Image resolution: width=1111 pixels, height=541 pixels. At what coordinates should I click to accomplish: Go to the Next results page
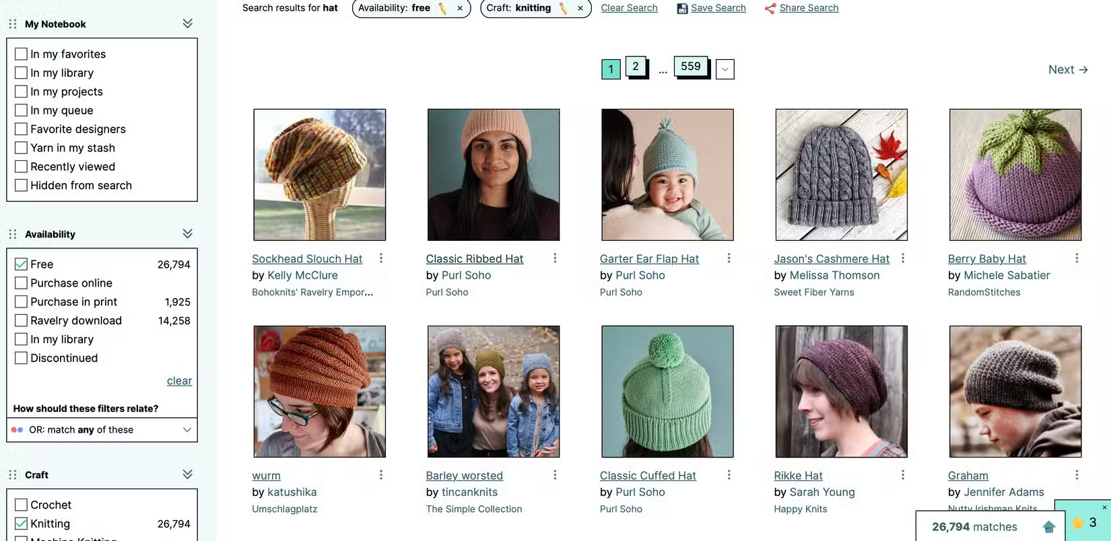click(1068, 69)
